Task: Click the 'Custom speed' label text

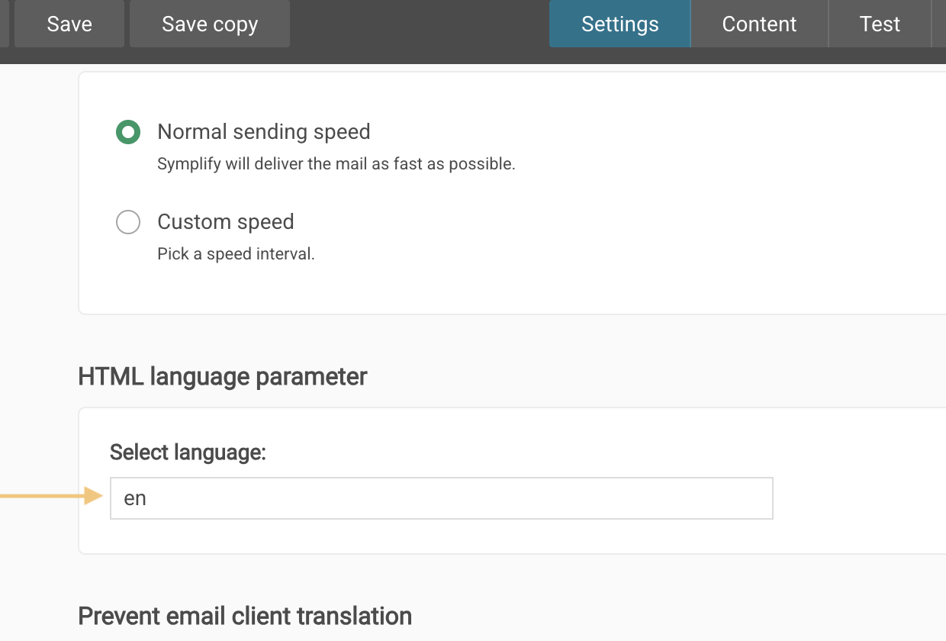Action: (x=225, y=222)
